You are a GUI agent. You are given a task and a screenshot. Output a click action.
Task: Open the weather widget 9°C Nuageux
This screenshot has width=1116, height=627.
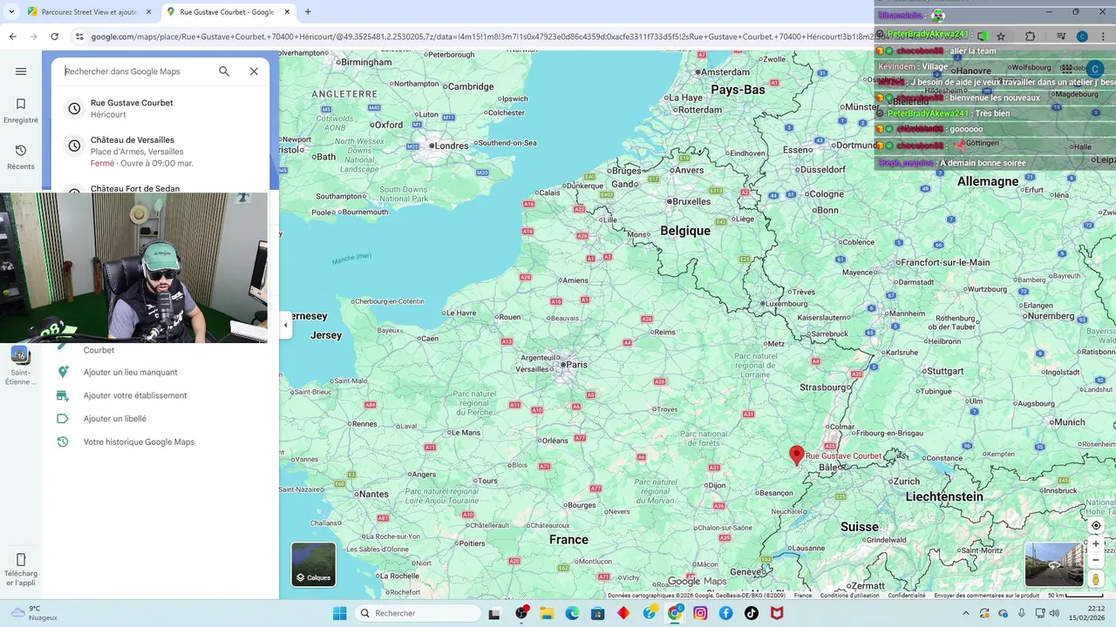click(x=35, y=613)
